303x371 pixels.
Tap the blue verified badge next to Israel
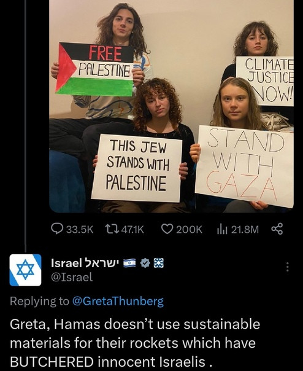(145, 263)
